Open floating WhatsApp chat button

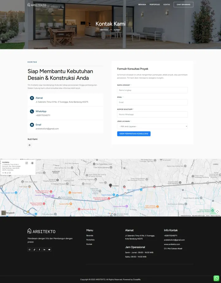point(216,278)
